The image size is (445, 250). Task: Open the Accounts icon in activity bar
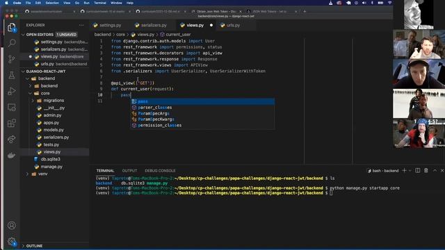12,225
